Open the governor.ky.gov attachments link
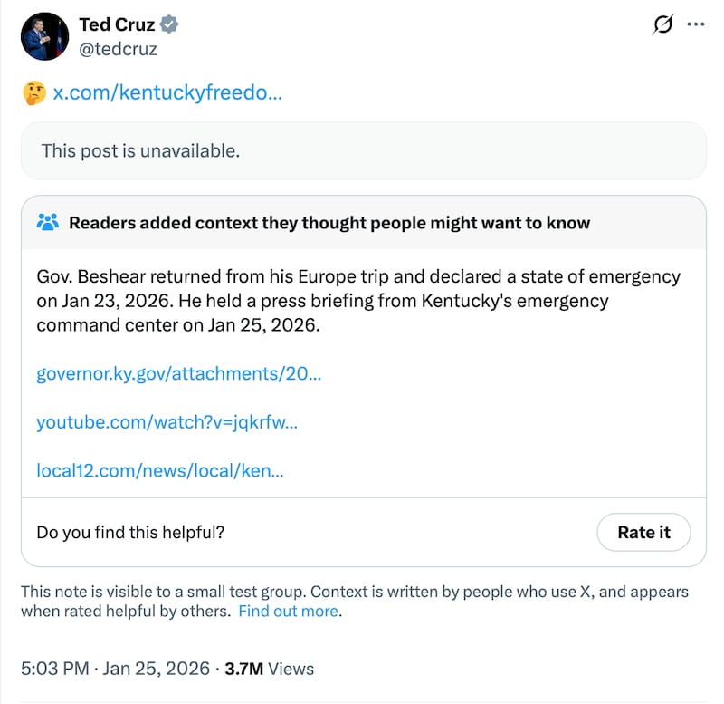 coord(180,373)
